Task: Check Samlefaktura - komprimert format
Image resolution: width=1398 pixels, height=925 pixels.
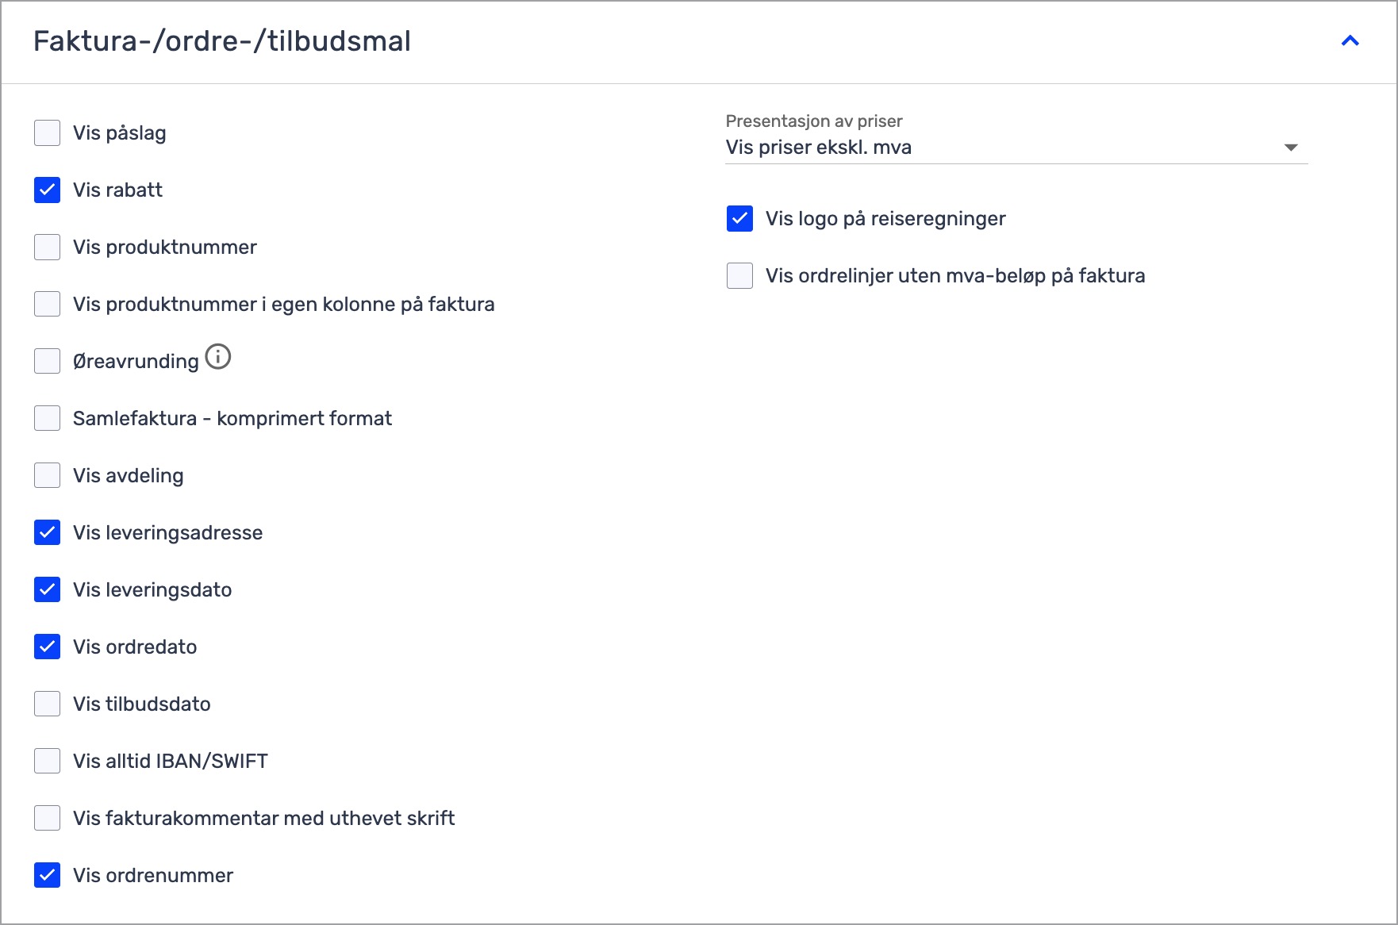Action: (x=48, y=419)
